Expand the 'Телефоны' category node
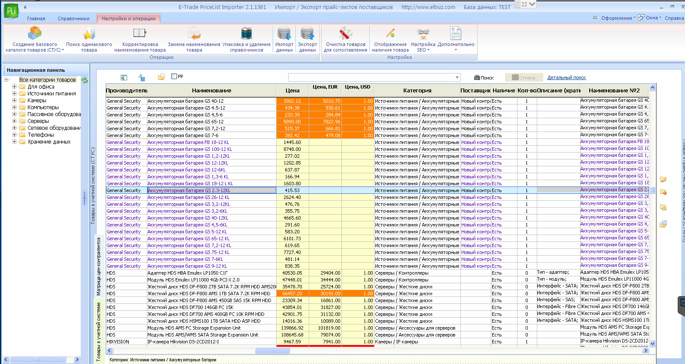The width and height of the screenshot is (685, 364). [x=14, y=135]
